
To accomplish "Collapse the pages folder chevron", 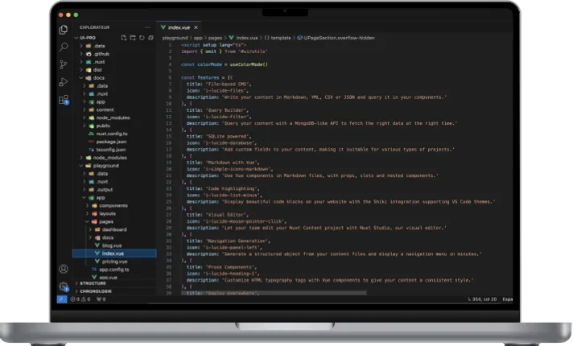I will pos(88,222).
